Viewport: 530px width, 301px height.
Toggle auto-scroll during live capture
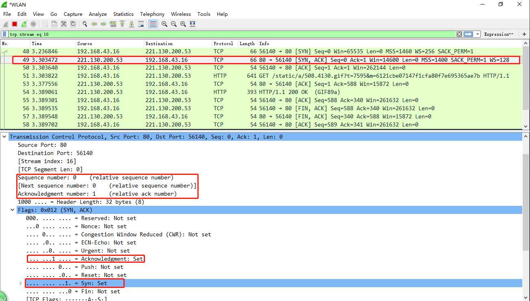pyautogui.click(x=141, y=24)
